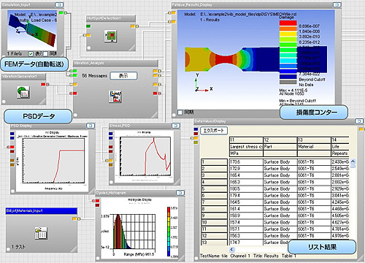Collapse the Cycles_Histogram glyph window
Screen dimensions: 365x263
click(x=180, y=193)
